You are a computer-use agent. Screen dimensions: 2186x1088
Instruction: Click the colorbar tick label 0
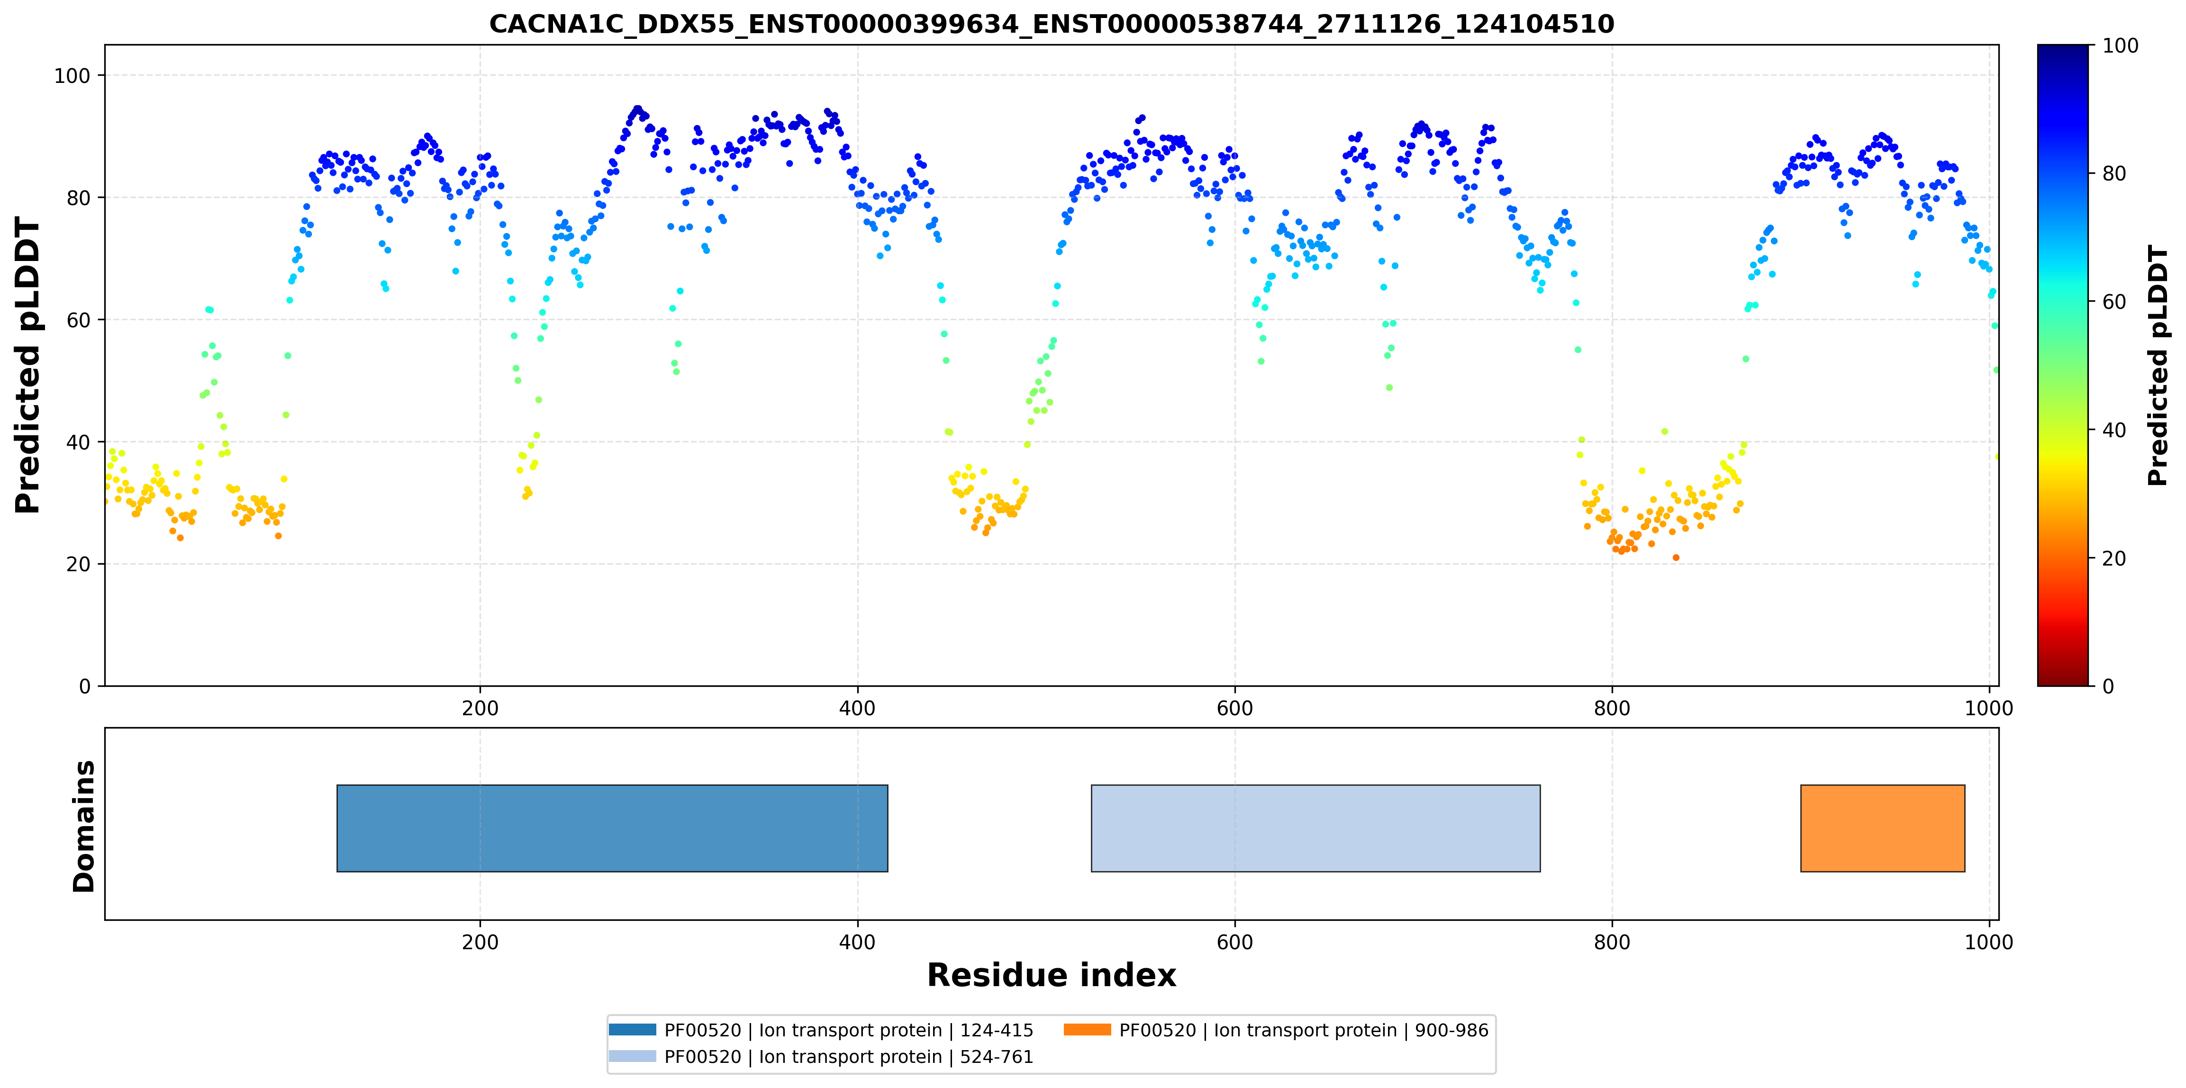click(x=2108, y=686)
